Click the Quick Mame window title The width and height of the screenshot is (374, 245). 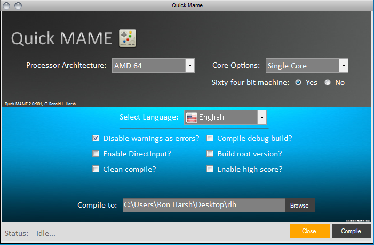coord(187,5)
